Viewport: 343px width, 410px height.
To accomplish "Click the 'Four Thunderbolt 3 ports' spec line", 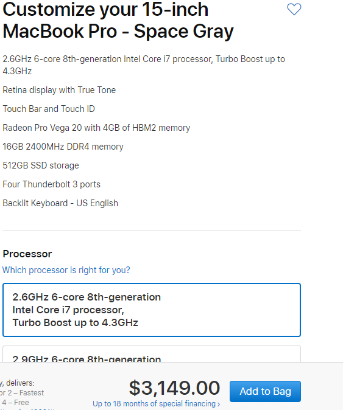I will (x=52, y=184).
